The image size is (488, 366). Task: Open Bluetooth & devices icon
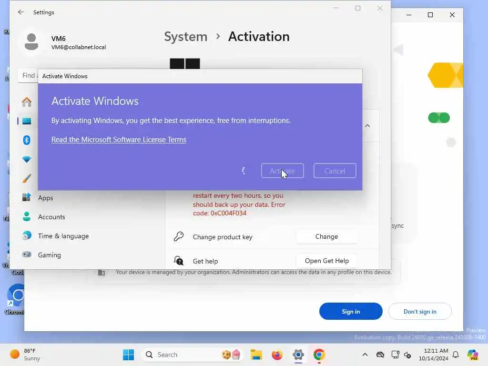[27, 140]
